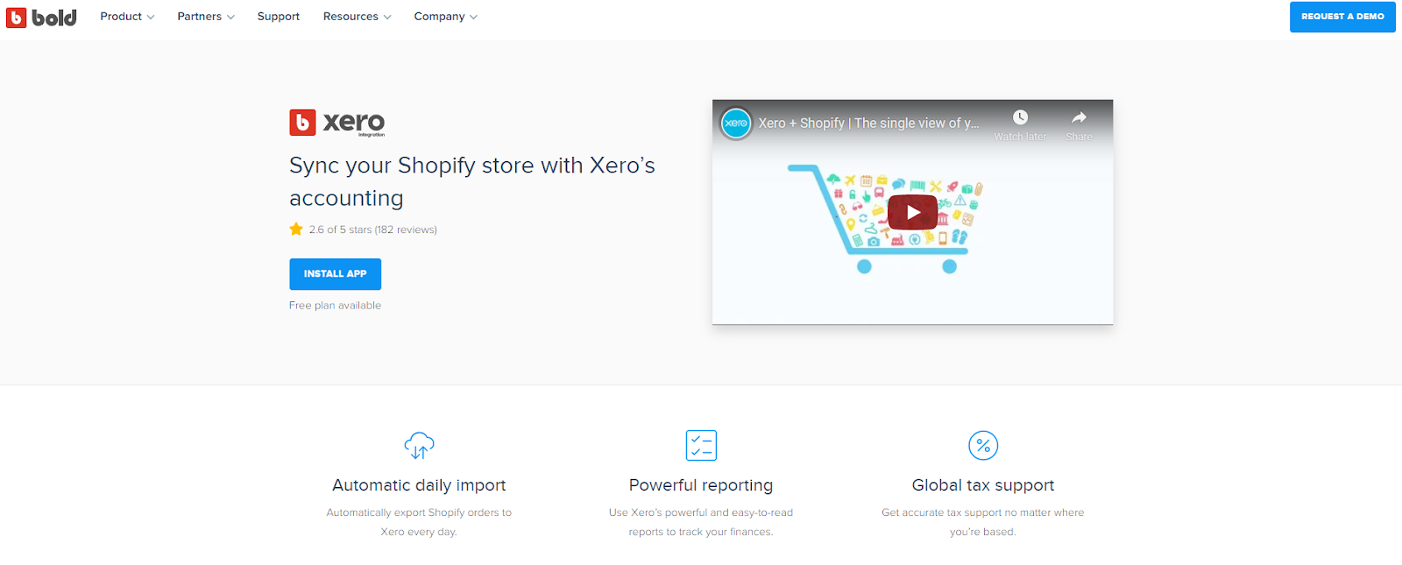Click text about accurate tax support

click(983, 522)
